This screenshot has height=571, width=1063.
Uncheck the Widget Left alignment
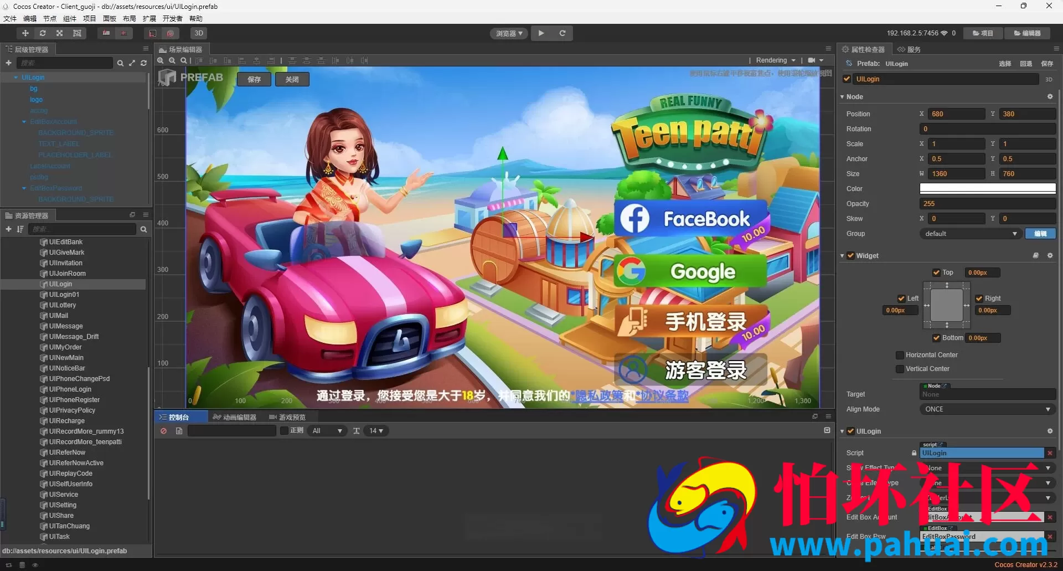pyautogui.click(x=901, y=299)
